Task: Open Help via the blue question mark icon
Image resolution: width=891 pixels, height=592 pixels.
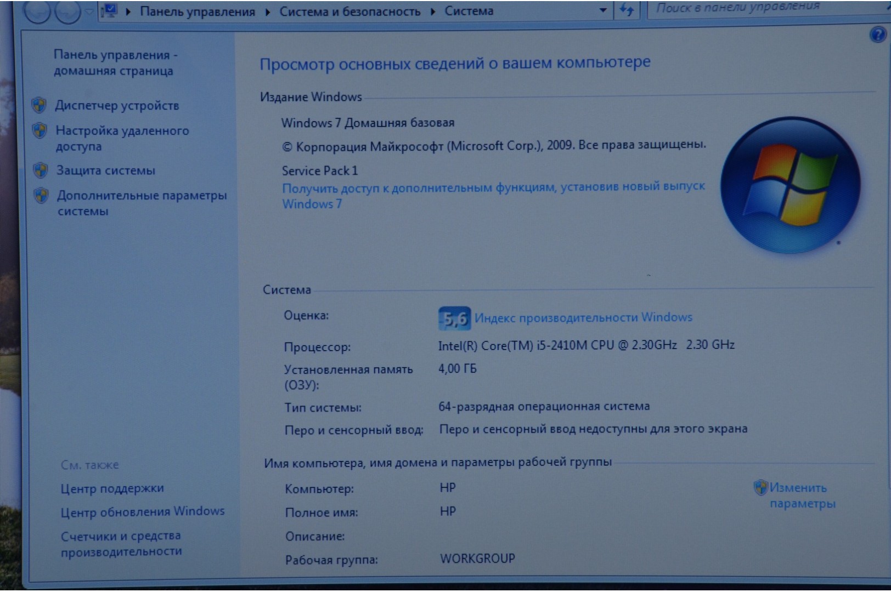Action: point(878,35)
